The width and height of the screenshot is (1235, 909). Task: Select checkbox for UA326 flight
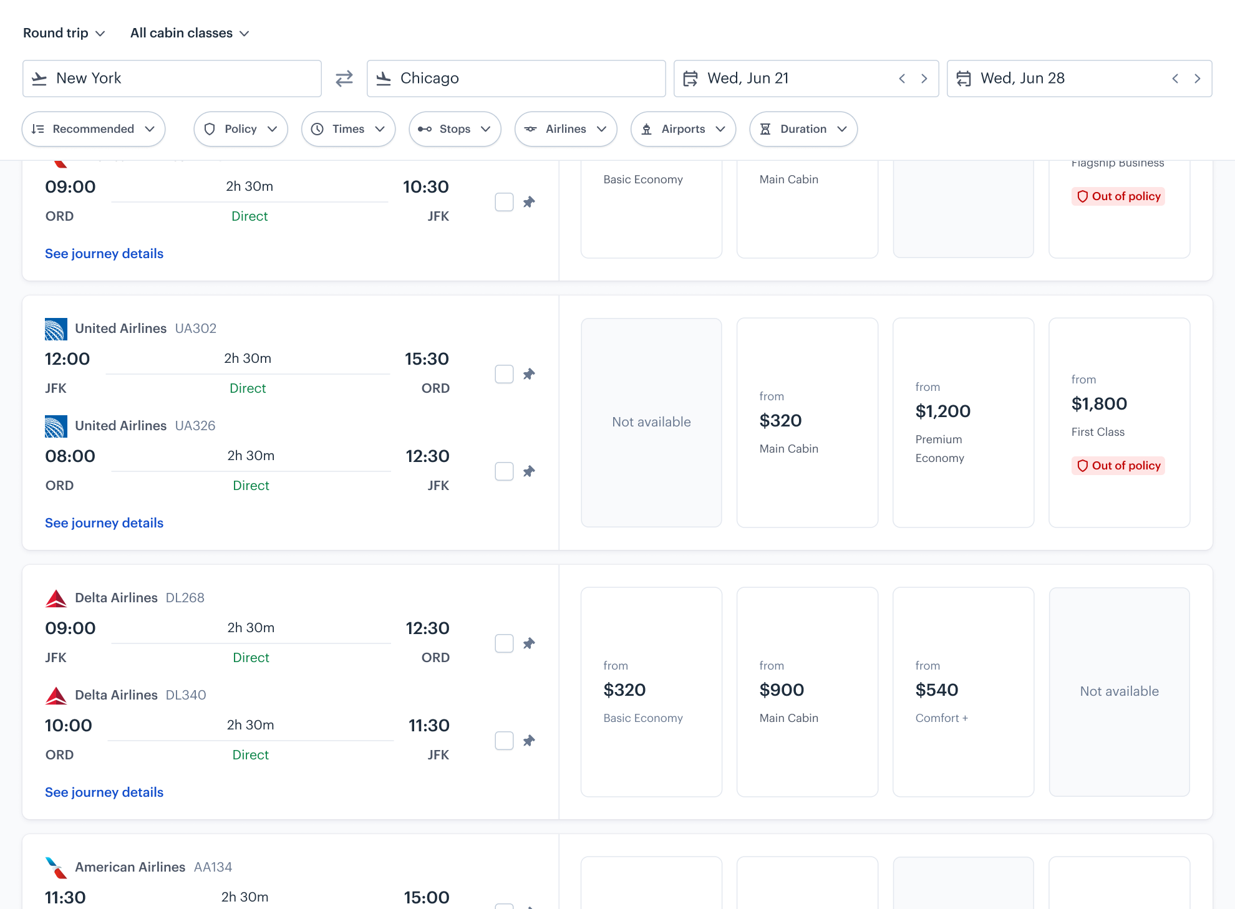click(x=504, y=471)
